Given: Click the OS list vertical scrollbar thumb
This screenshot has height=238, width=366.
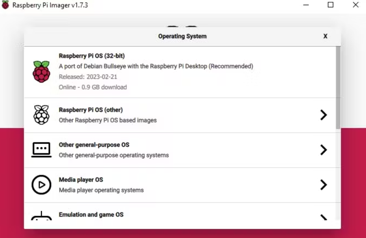Looking at the screenshot, I should [338, 88].
